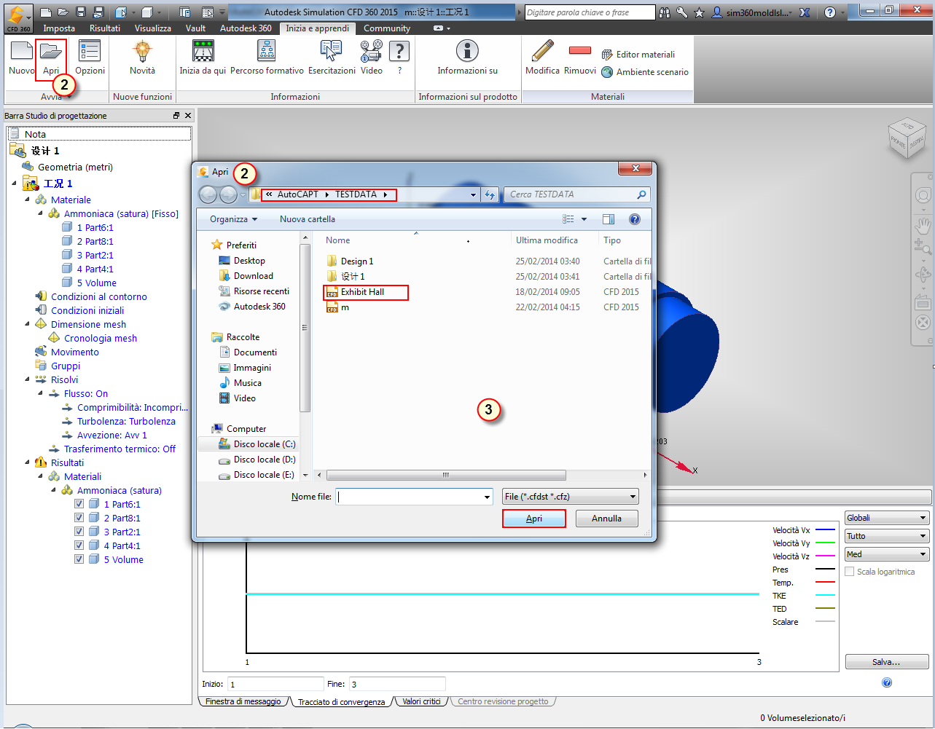This screenshot has width=935, height=729.
Task: Open the Med dropdown
Action: 887,554
